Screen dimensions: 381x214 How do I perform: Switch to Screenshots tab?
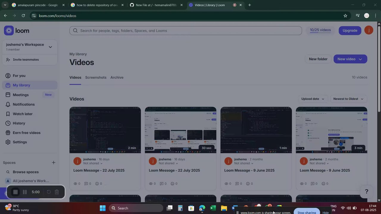click(96, 78)
